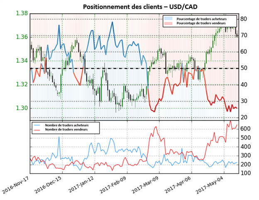Click the left axis value 1.36
This screenshot has width=259, height=200.
coord(22,37)
